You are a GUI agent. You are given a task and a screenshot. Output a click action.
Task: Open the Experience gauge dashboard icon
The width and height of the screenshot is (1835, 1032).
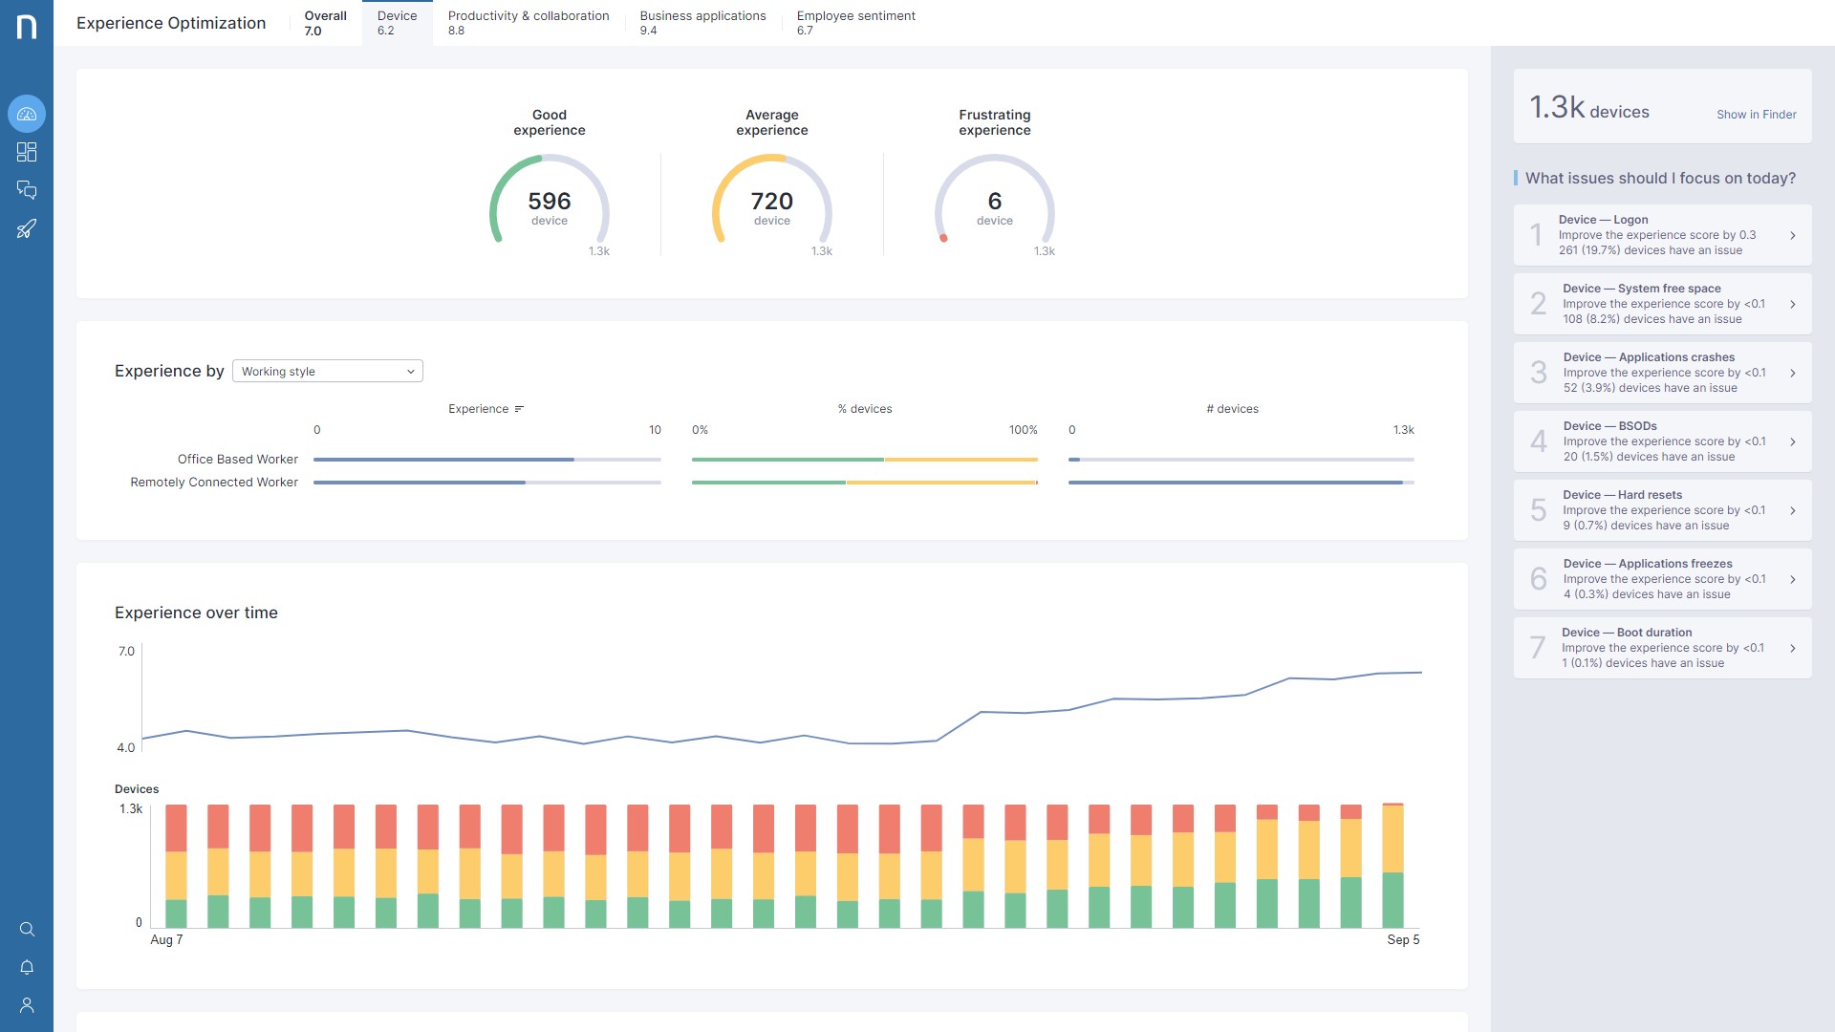click(x=27, y=114)
